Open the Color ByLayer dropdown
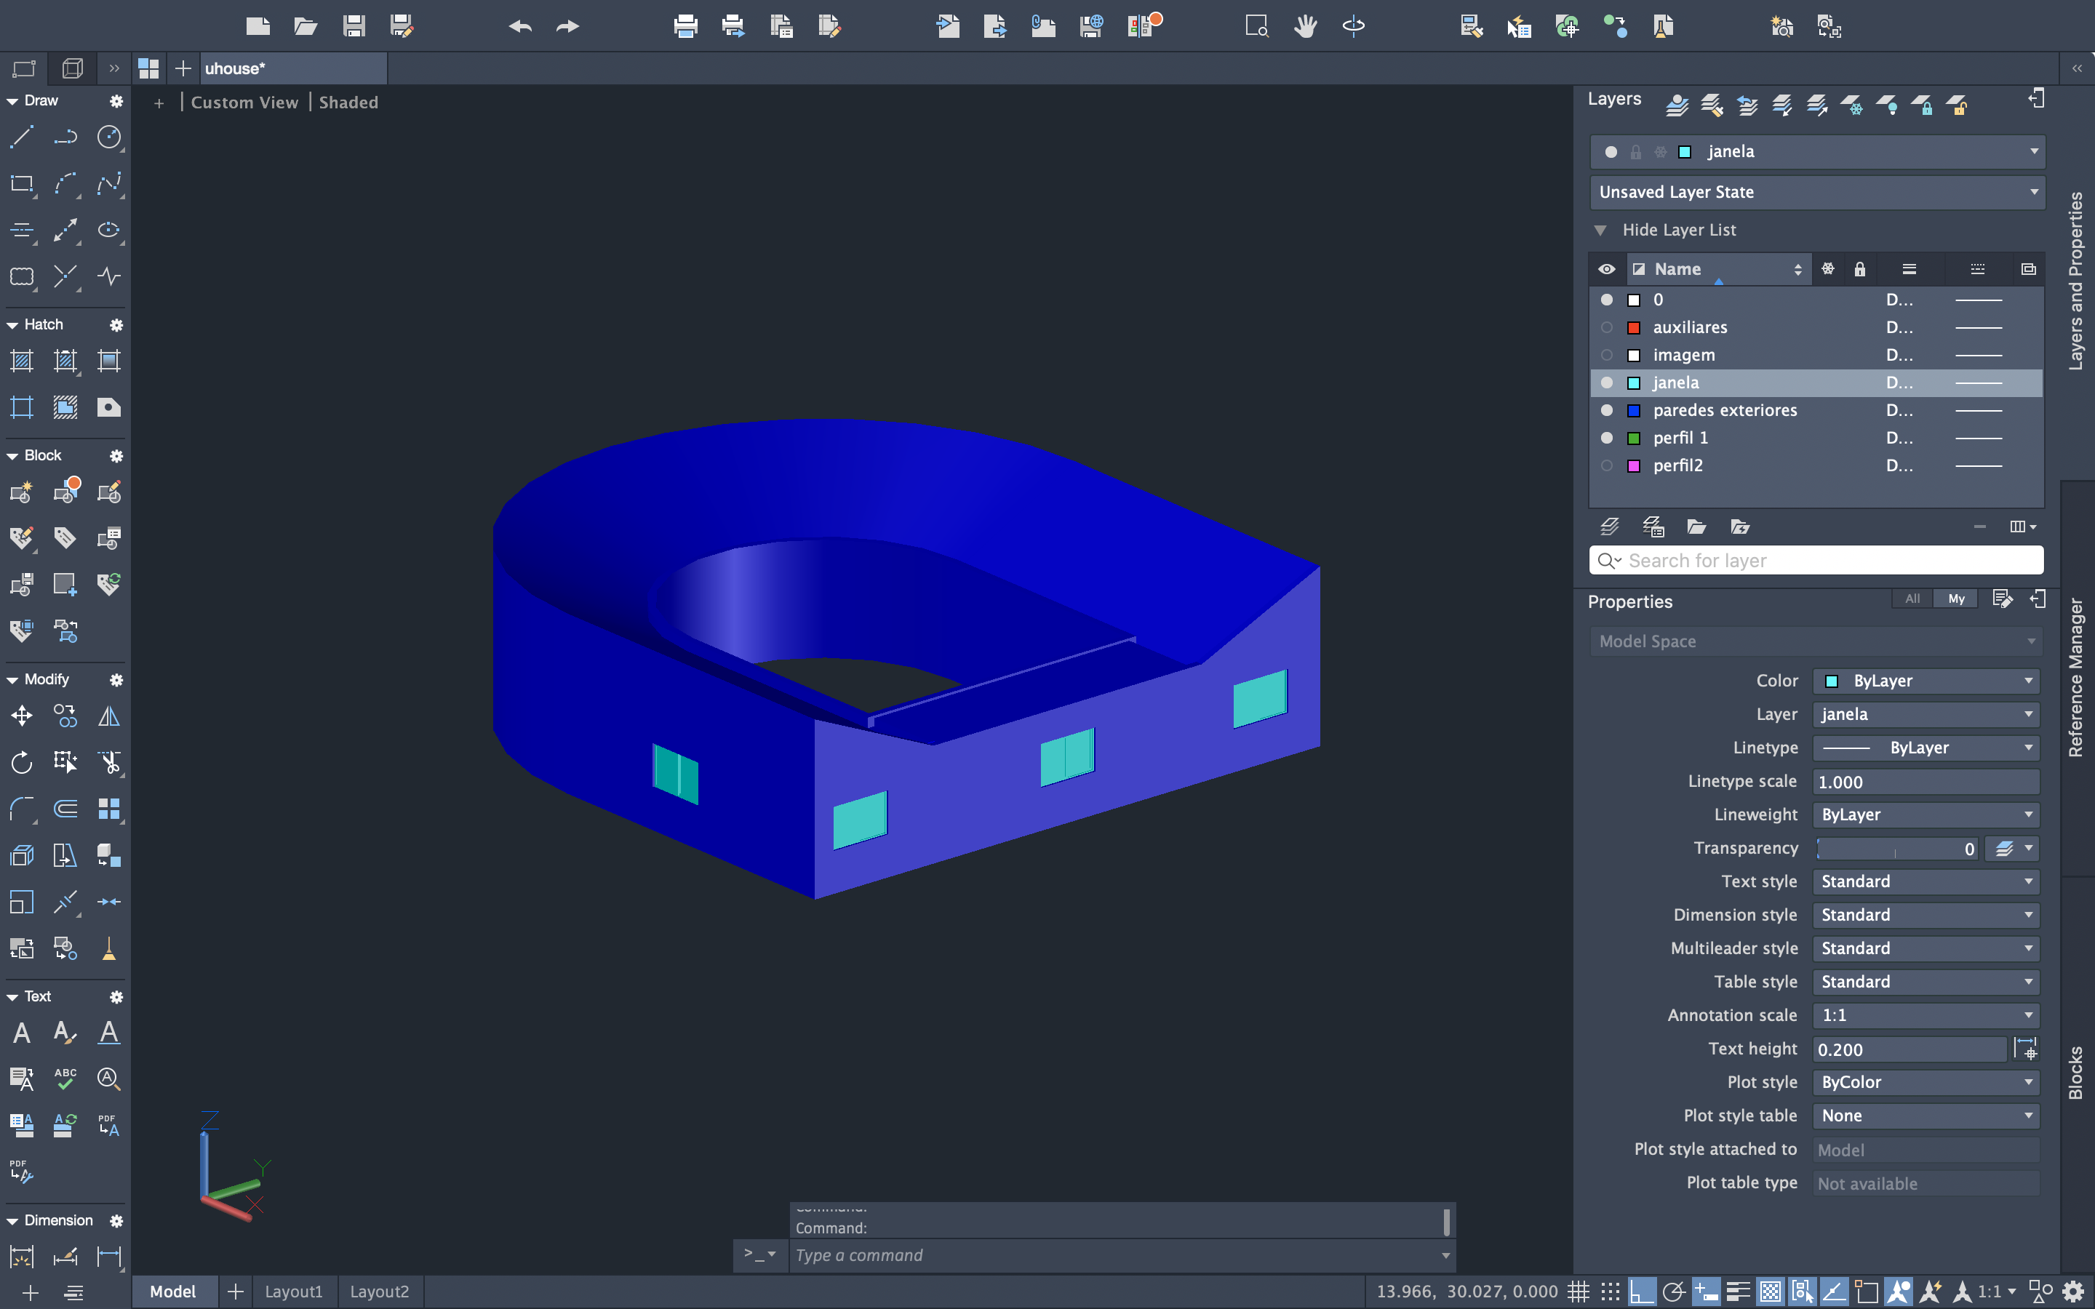Screen dimensions: 2095x1309 1926,681
